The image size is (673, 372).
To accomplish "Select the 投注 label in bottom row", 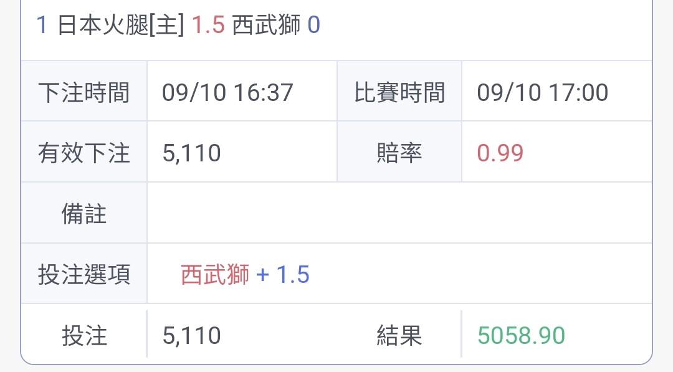I will [84, 335].
